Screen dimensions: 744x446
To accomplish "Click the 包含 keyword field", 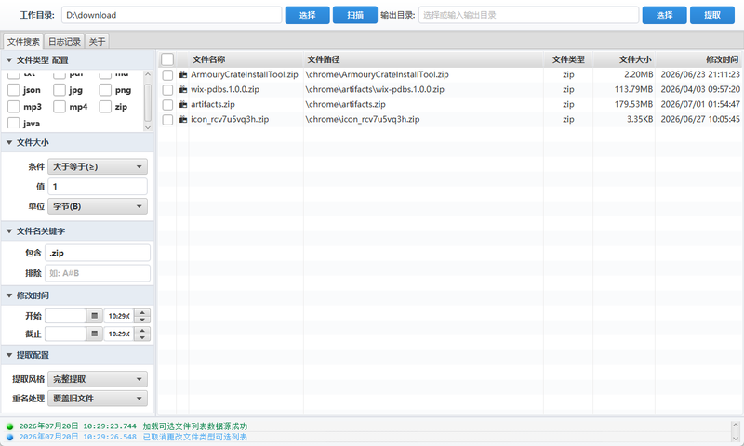I will (x=98, y=253).
